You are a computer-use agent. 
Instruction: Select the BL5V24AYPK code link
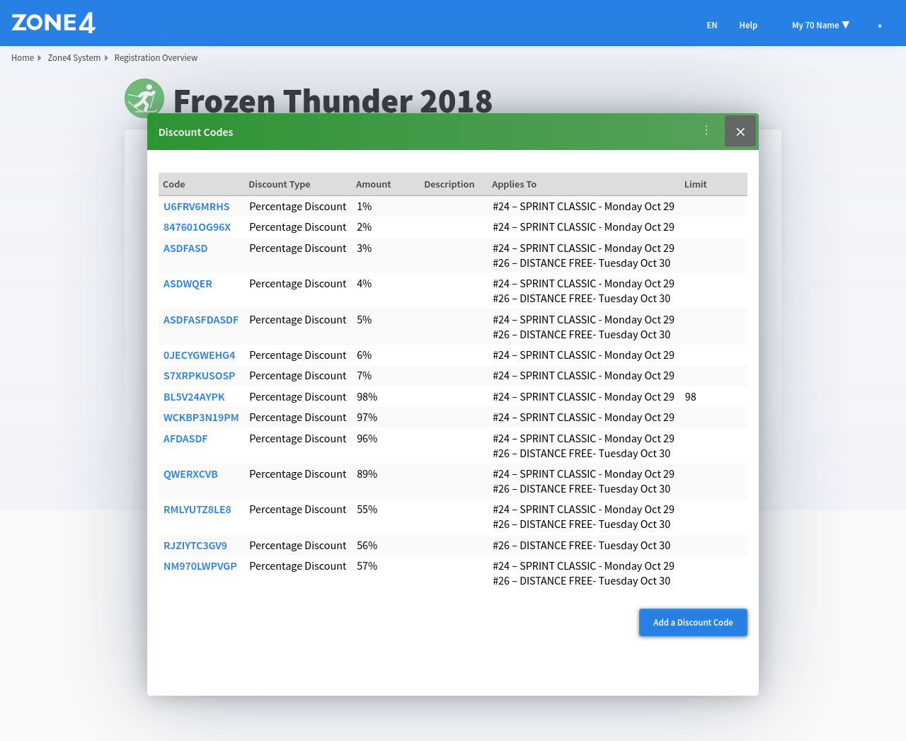pyautogui.click(x=194, y=397)
